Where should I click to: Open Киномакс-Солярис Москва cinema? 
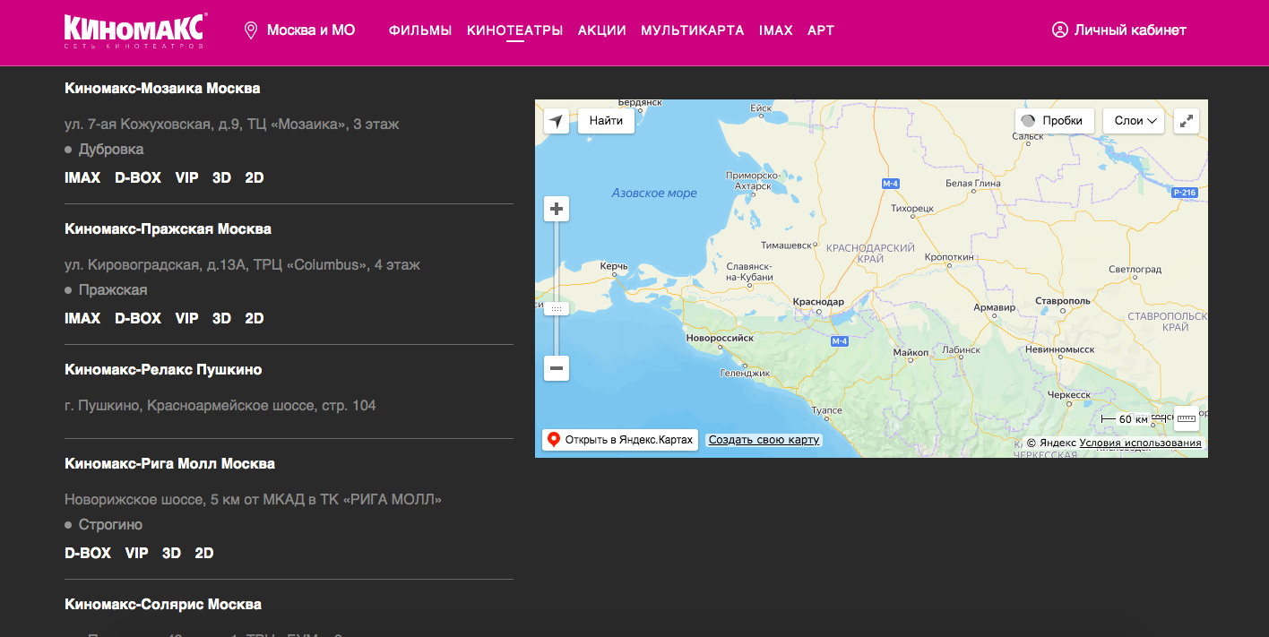[163, 605]
